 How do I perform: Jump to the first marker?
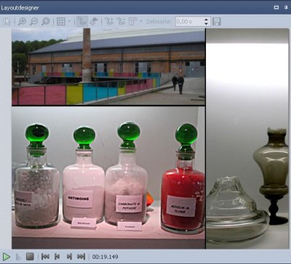tap(45, 257)
